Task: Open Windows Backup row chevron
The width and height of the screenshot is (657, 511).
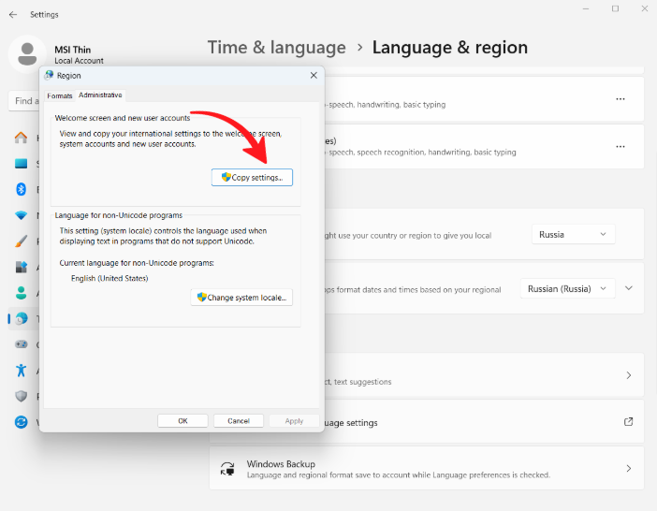Action: coord(629,468)
